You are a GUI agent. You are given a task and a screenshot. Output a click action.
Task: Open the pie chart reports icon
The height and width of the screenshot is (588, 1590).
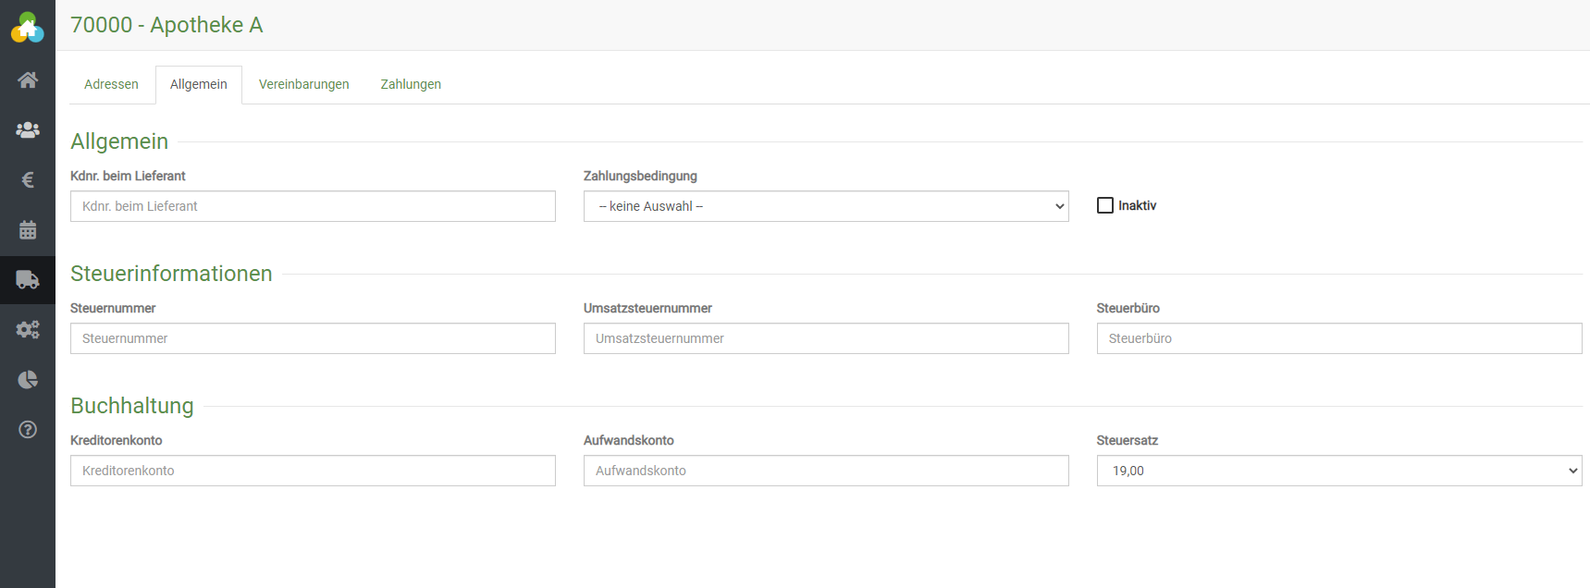pos(28,380)
